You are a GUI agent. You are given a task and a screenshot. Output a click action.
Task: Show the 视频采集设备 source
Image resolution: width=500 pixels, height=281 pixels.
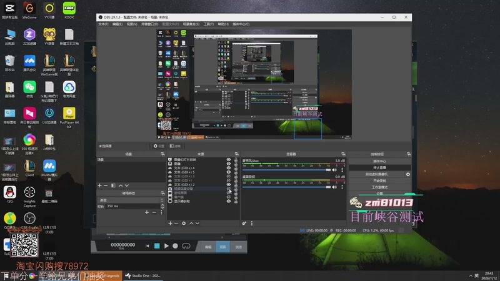click(229, 189)
